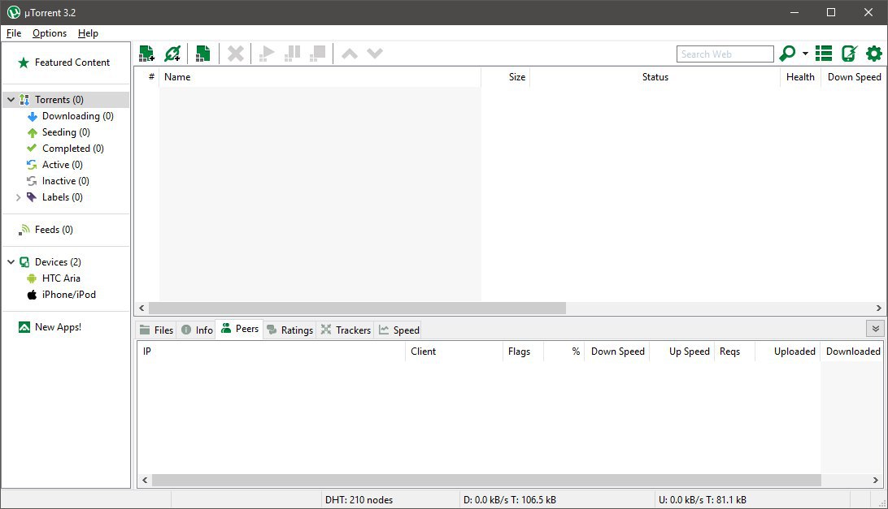This screenshot has height=509, width=888.
Task: Open the search provider dropdown arrow
Action: tap(805, 54)
